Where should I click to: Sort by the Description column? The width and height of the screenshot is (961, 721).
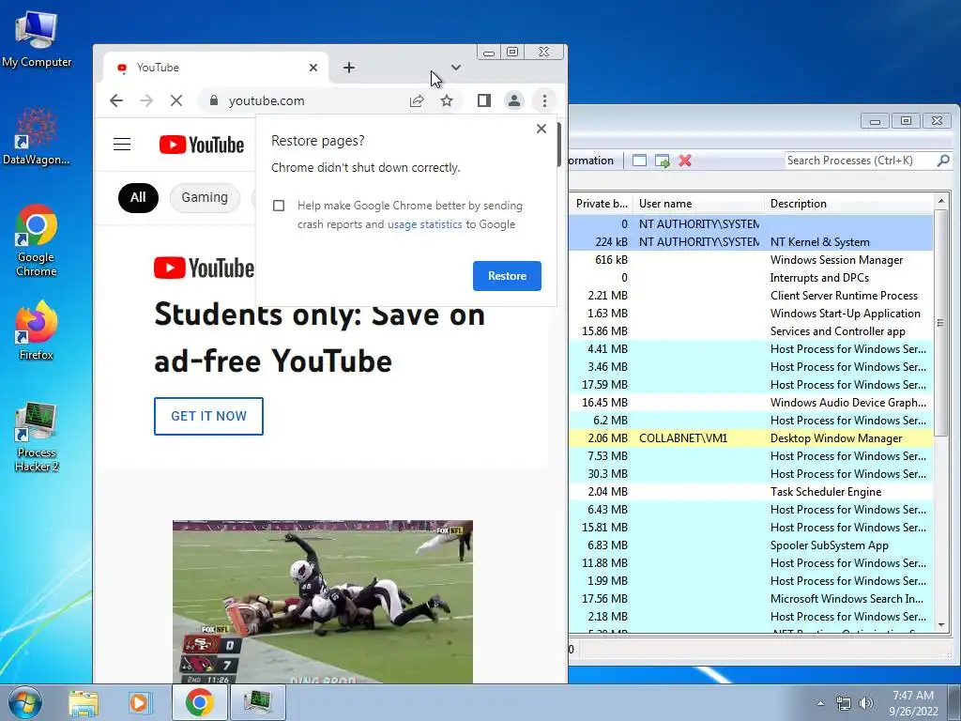848,204
